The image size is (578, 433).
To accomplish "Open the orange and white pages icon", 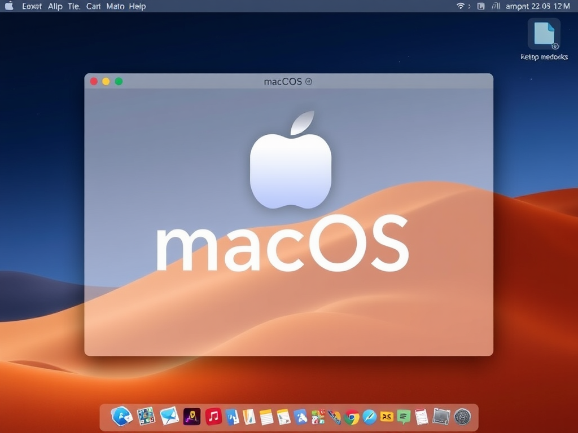I will point(249,417).
